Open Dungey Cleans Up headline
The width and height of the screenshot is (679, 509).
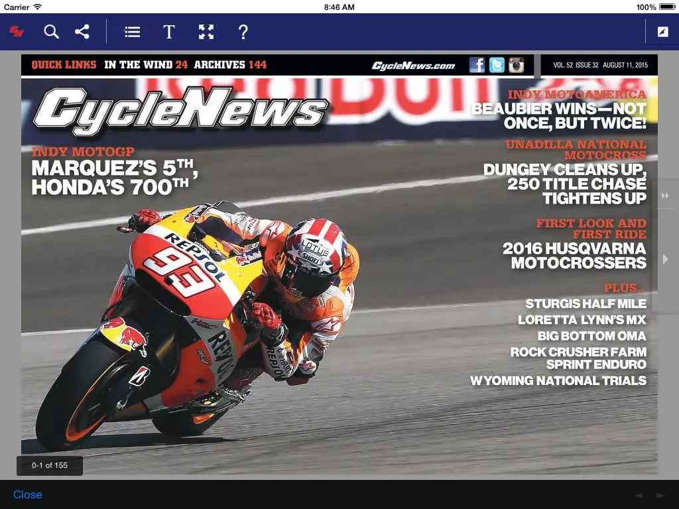(x=565, y=184)
